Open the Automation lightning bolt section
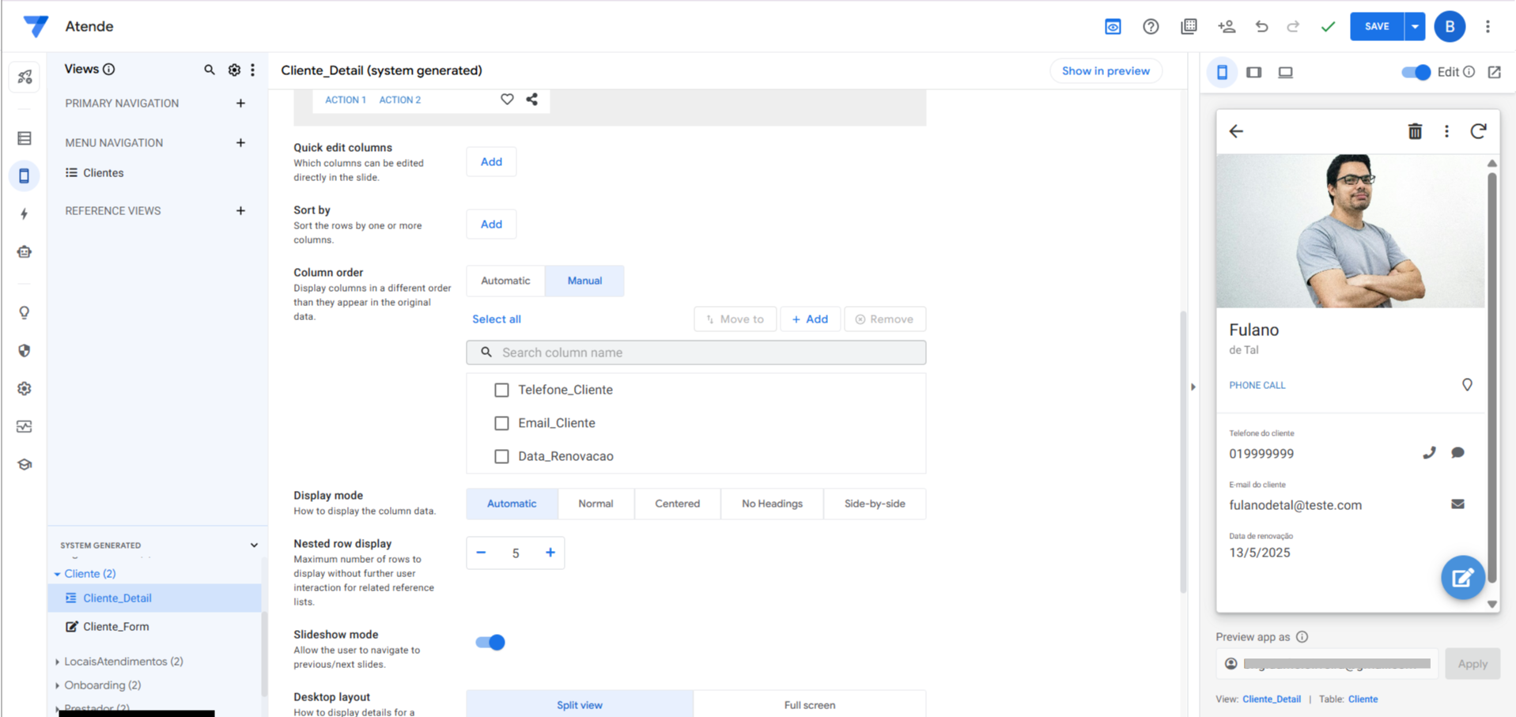The width and height of the screenshot is (1516, 717). (x=25, y=214)
